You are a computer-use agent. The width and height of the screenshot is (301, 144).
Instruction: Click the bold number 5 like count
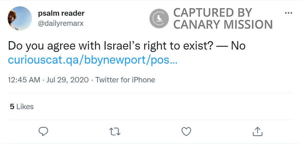tap(12, 107)
